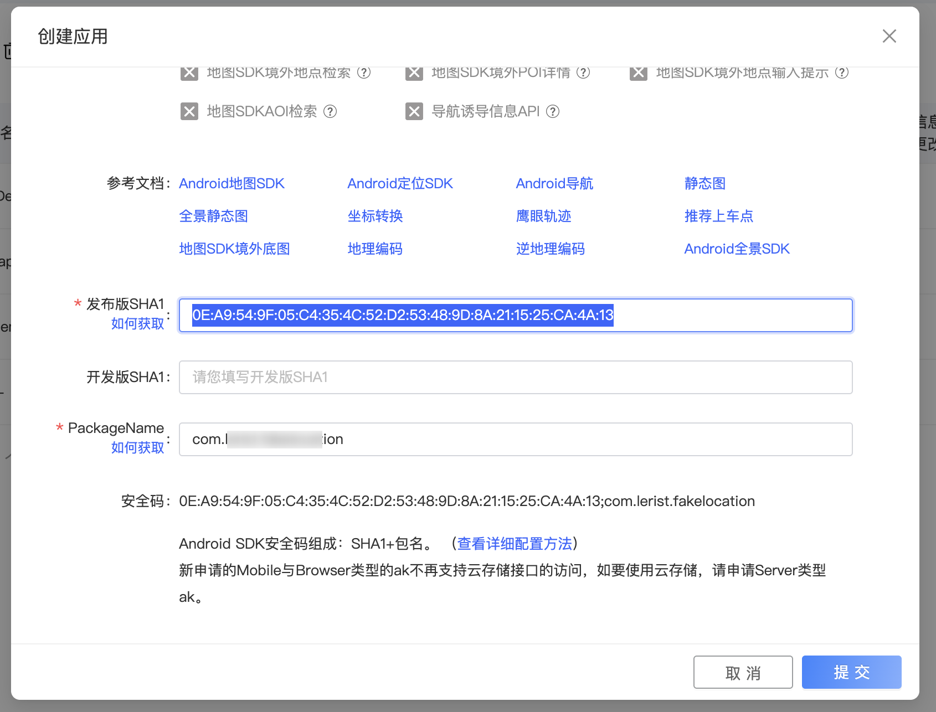Open 推荐上车点 reference doc

[x=719, y=216]
